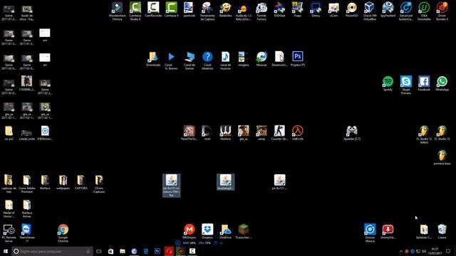The image size is (456, 256).
Task: Open the Action Center notifications
Action: pos(448,251)
